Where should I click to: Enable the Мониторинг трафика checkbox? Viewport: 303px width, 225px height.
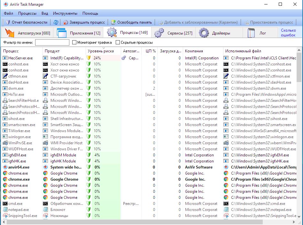click(x=74, y=42)
